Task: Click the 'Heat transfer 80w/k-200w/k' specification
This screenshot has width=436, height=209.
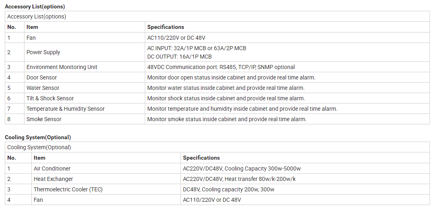Action: pyautogui.click(x=239, y=179)
